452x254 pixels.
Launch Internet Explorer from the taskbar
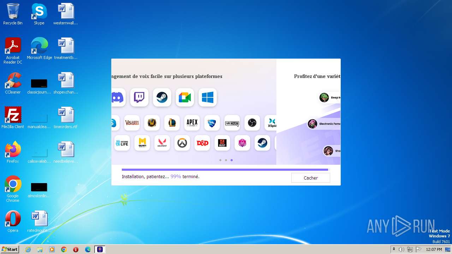pyautogui.click(x=28, y=249)
